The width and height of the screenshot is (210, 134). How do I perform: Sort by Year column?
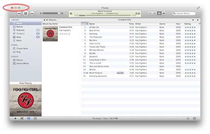pos(179,24)
